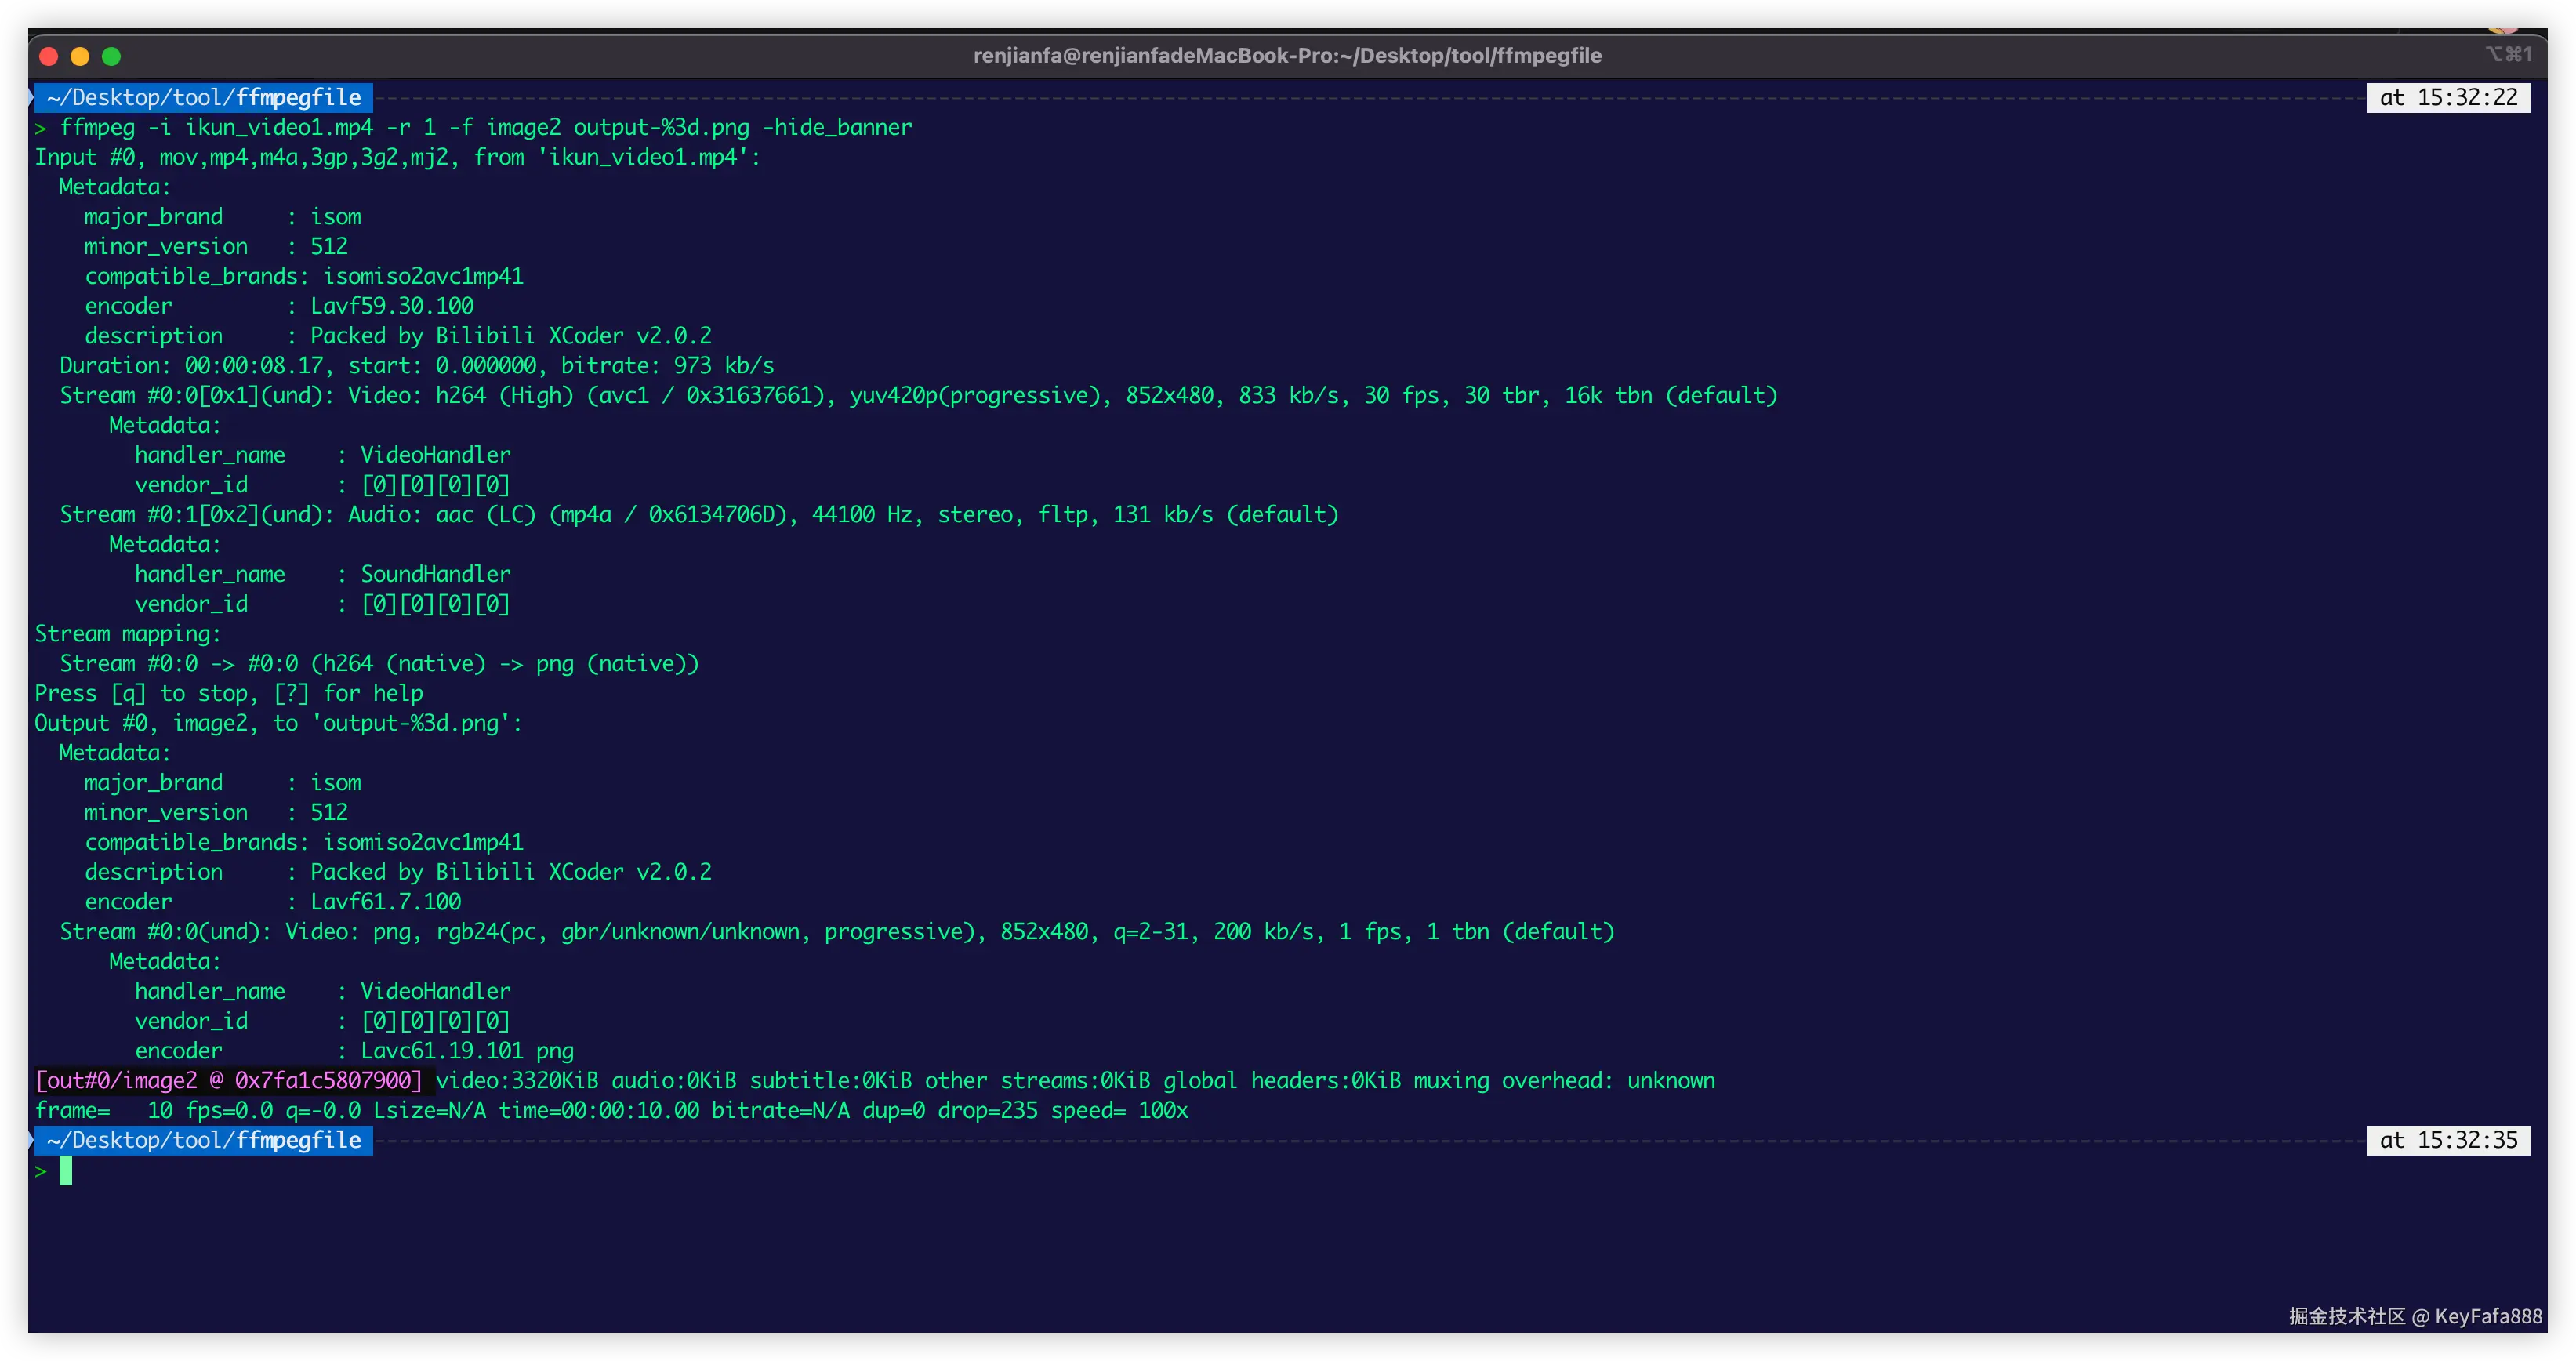Click the ⌥⌘1 shortcut indicator in title bar
The width and height of the screenshot is (2576, 1361).
(2508, 54)
